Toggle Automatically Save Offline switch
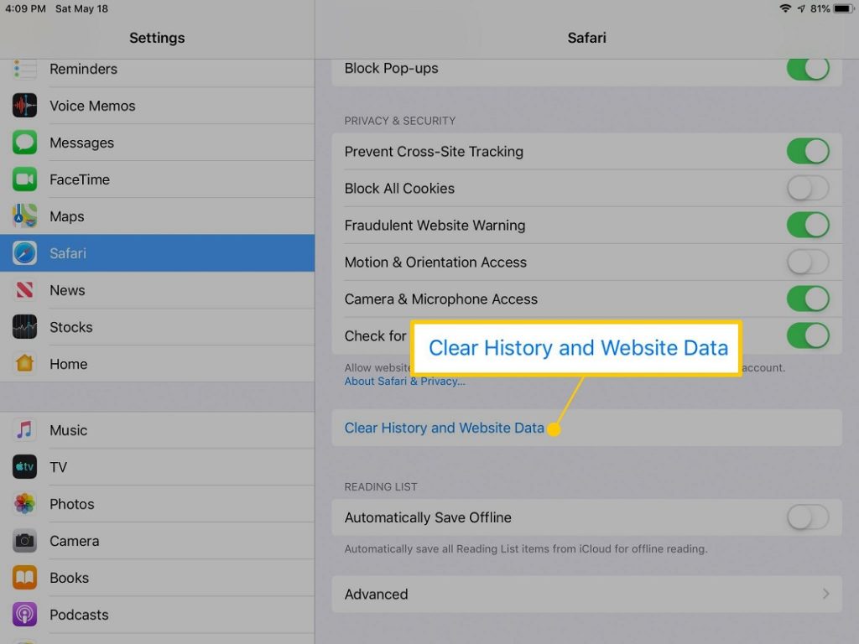This screenshot has height=644, width=859. click(807, 517)
